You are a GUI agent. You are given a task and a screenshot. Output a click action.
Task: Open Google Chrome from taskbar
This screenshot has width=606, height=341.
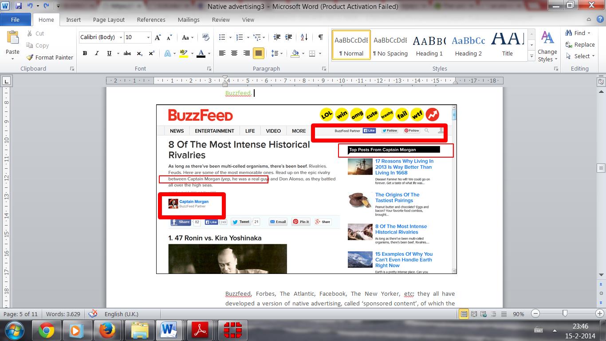pyautogui.click(x=46, y=331)
